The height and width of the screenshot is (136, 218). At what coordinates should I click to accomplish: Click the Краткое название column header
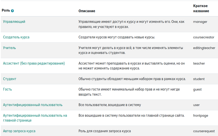click(x=201, y=8)
